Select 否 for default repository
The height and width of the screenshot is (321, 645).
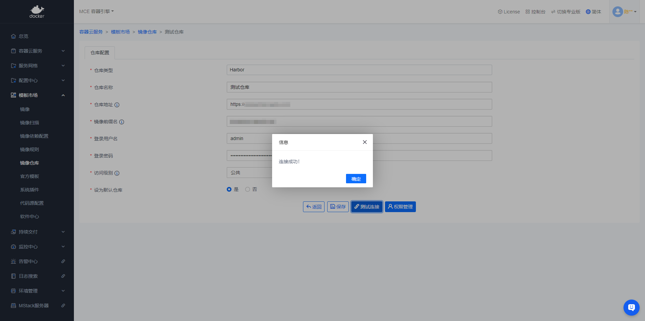tap(248, 189)
